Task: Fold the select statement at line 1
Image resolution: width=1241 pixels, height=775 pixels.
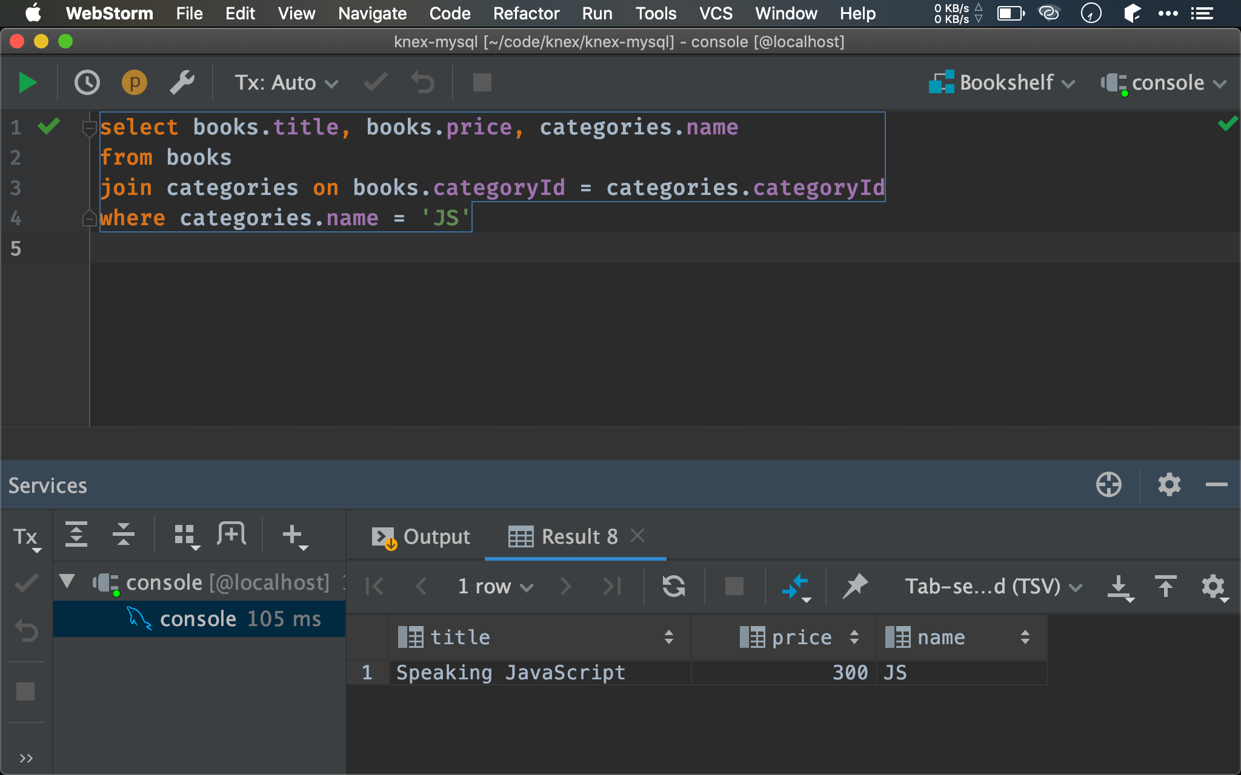Action: (89, 128)
